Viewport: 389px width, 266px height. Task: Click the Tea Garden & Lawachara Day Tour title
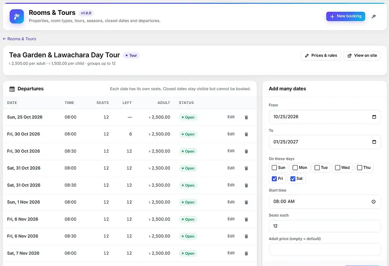64,55
